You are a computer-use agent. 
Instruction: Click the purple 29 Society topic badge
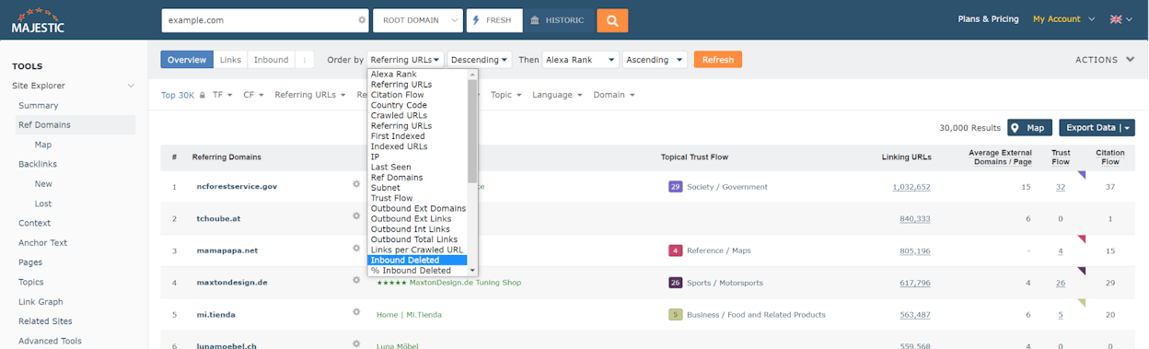pos(675,187)
